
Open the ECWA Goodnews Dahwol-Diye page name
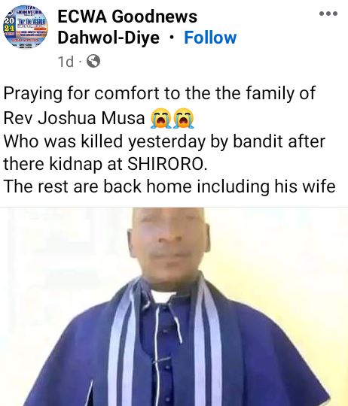127,27
